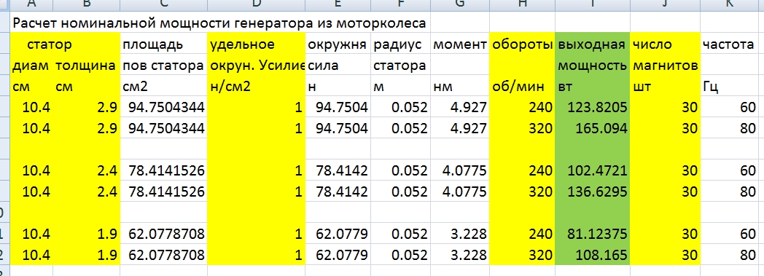Viewport: 764px width, 276px height.
Task: Click the 'удельное' header cell
Action: tap(257, 44)
